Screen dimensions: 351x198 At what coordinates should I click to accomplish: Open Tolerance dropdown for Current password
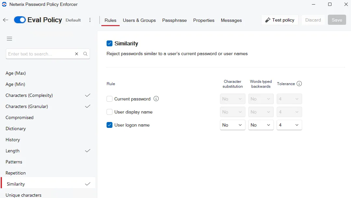pos(289,99)
